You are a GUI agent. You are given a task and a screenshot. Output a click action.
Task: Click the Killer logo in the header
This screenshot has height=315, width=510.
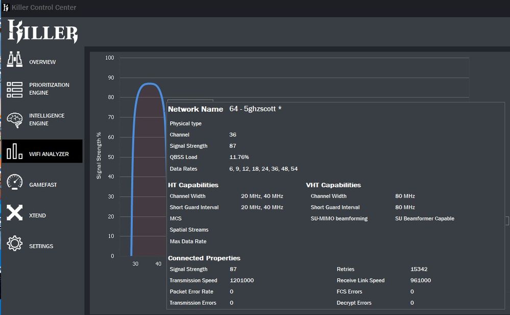42,32
